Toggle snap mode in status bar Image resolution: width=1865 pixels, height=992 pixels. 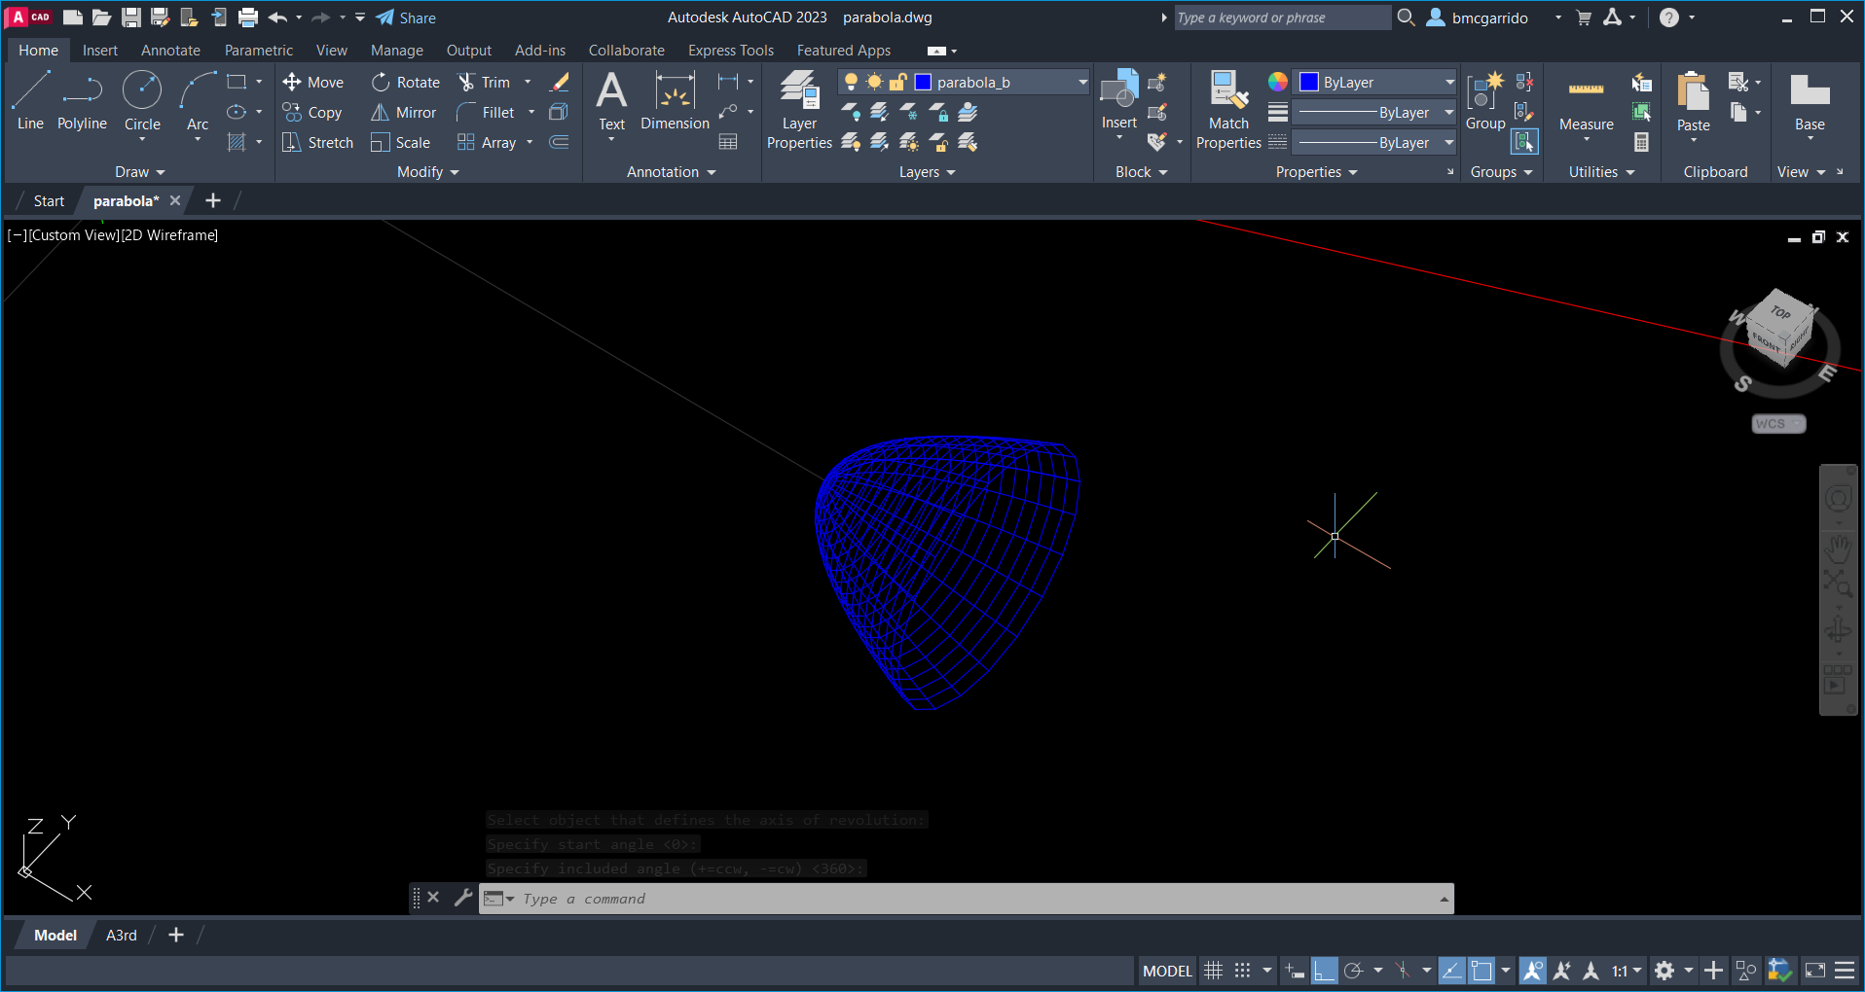[x=1242, y=971]
